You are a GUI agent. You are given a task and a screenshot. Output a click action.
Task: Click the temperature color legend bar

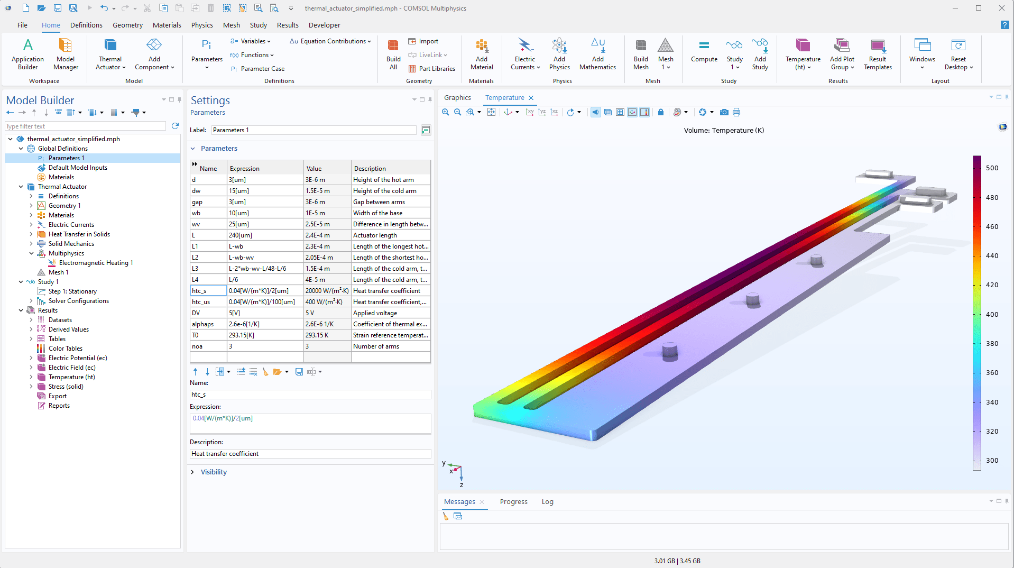coord(977,313)
